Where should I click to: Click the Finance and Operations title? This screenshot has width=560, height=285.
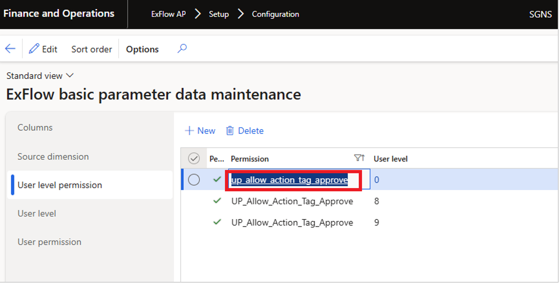(59, 13)
